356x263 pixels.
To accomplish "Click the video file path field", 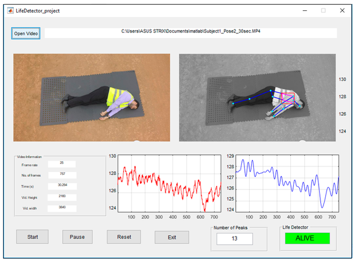I will point(191,33).
